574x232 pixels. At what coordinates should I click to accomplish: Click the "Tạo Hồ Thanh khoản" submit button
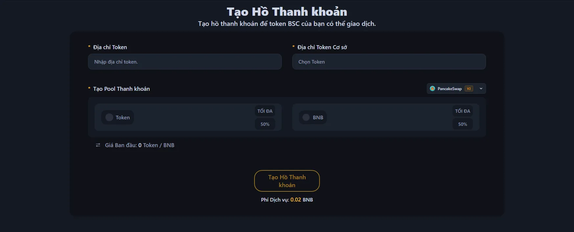point(287,181)
